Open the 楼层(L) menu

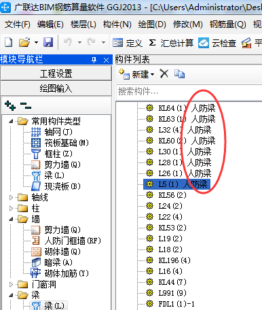[83, 24]
